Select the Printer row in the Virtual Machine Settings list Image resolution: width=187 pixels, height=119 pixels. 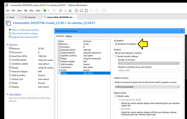tap(84, 70)
